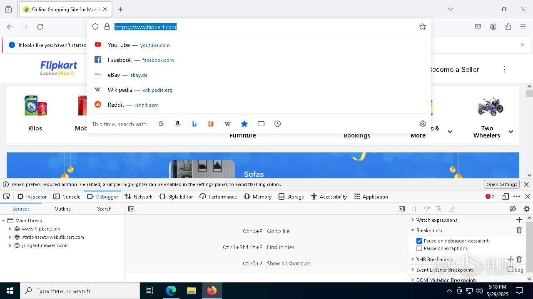Open the Storage tab
Viewport: 533px width, 299px height.
tap(291, 197)
